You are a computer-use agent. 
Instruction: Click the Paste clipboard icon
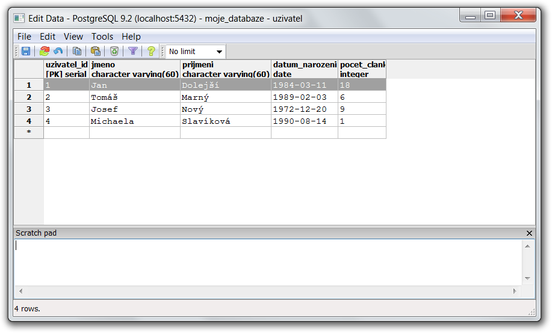click(x=96, y=52)
